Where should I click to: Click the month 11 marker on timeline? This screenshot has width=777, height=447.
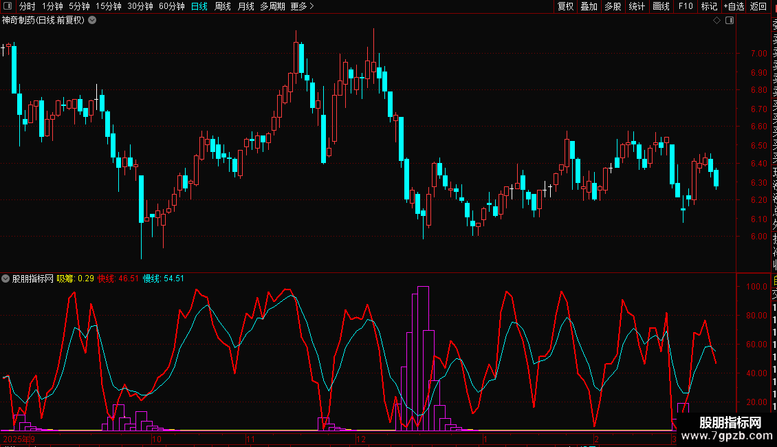point(250,439)
